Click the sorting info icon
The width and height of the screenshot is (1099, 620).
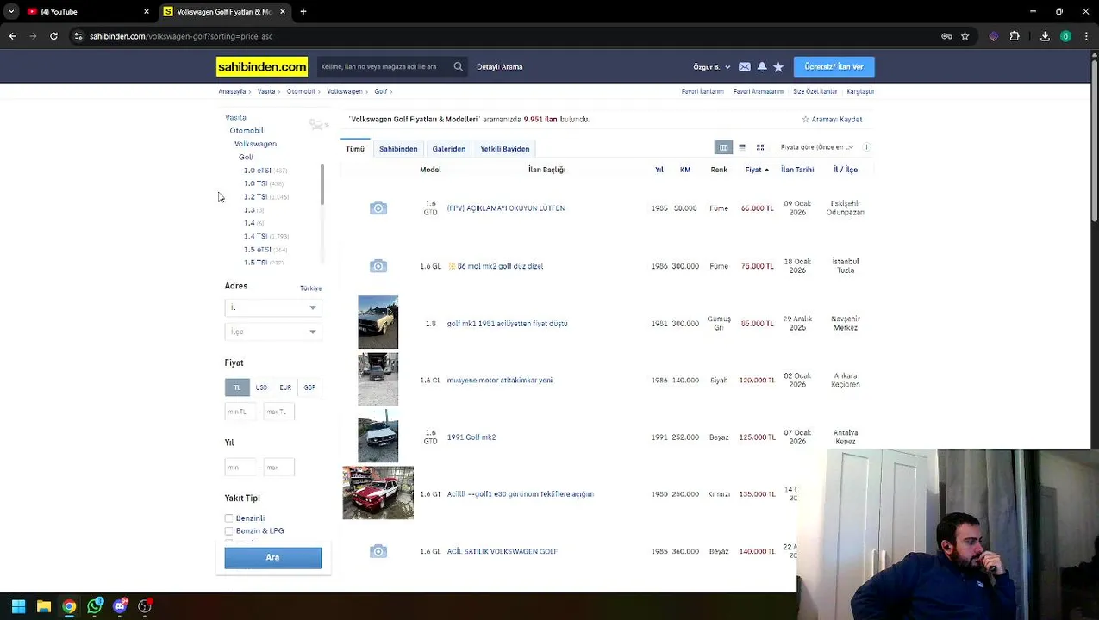point(866,147)
